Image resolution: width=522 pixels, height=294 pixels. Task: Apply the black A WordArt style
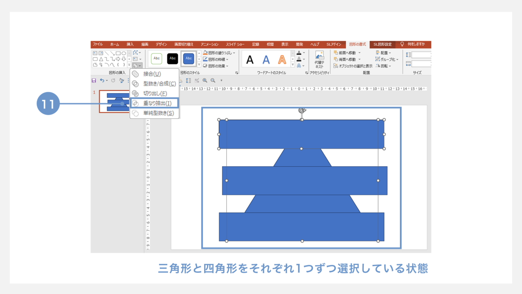250,60
